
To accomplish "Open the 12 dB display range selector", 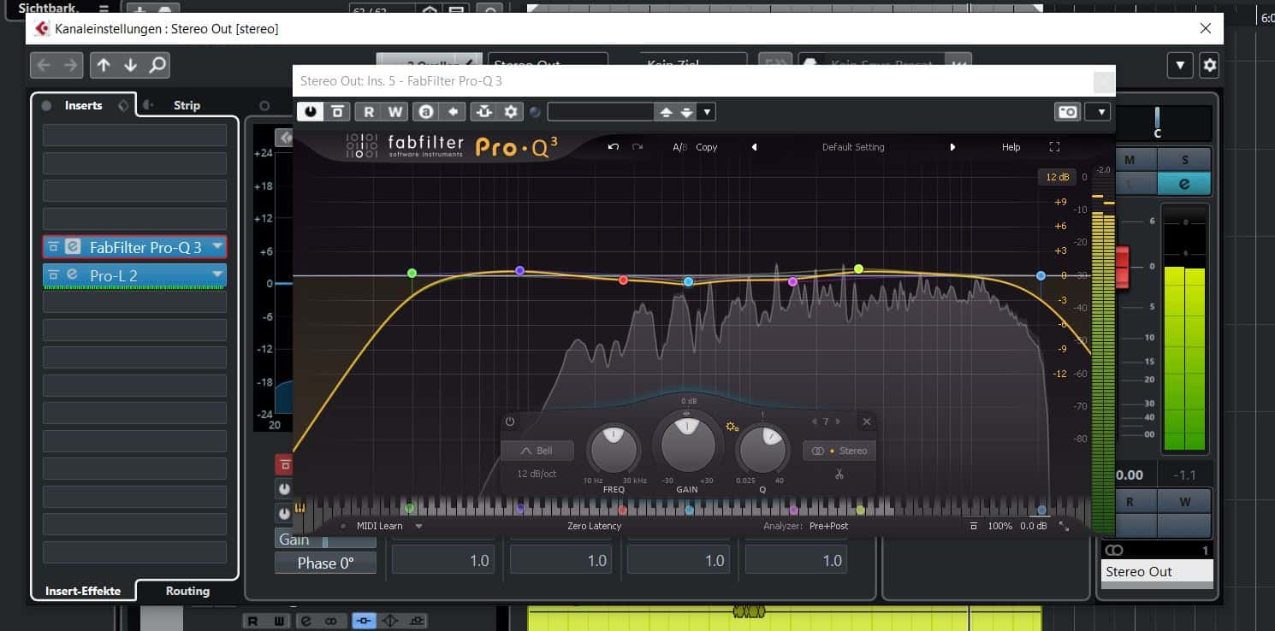I will coord(1057,177).
